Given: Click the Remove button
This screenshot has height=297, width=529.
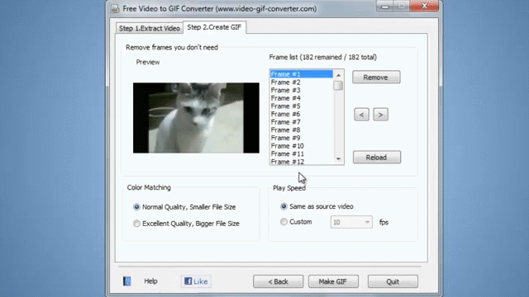Looking at the screenshot, I should coord(376,77).
